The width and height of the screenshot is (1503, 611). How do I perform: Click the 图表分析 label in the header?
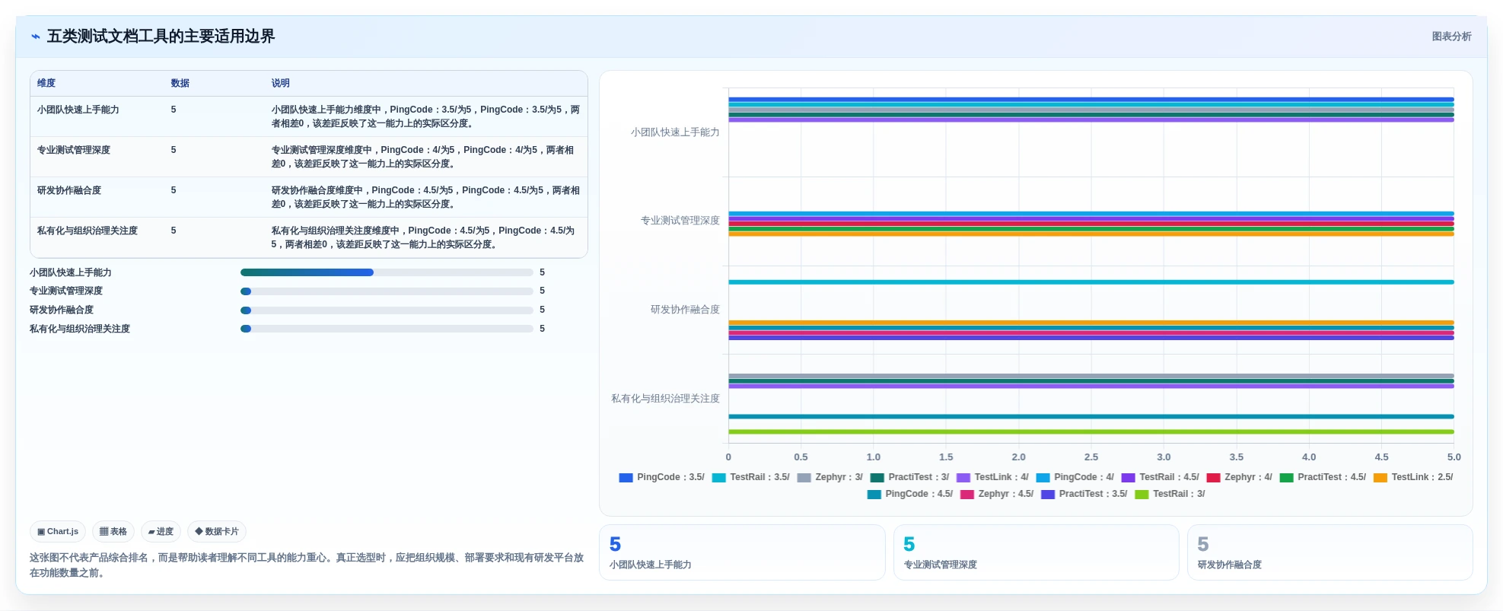tap(1451, 37)
